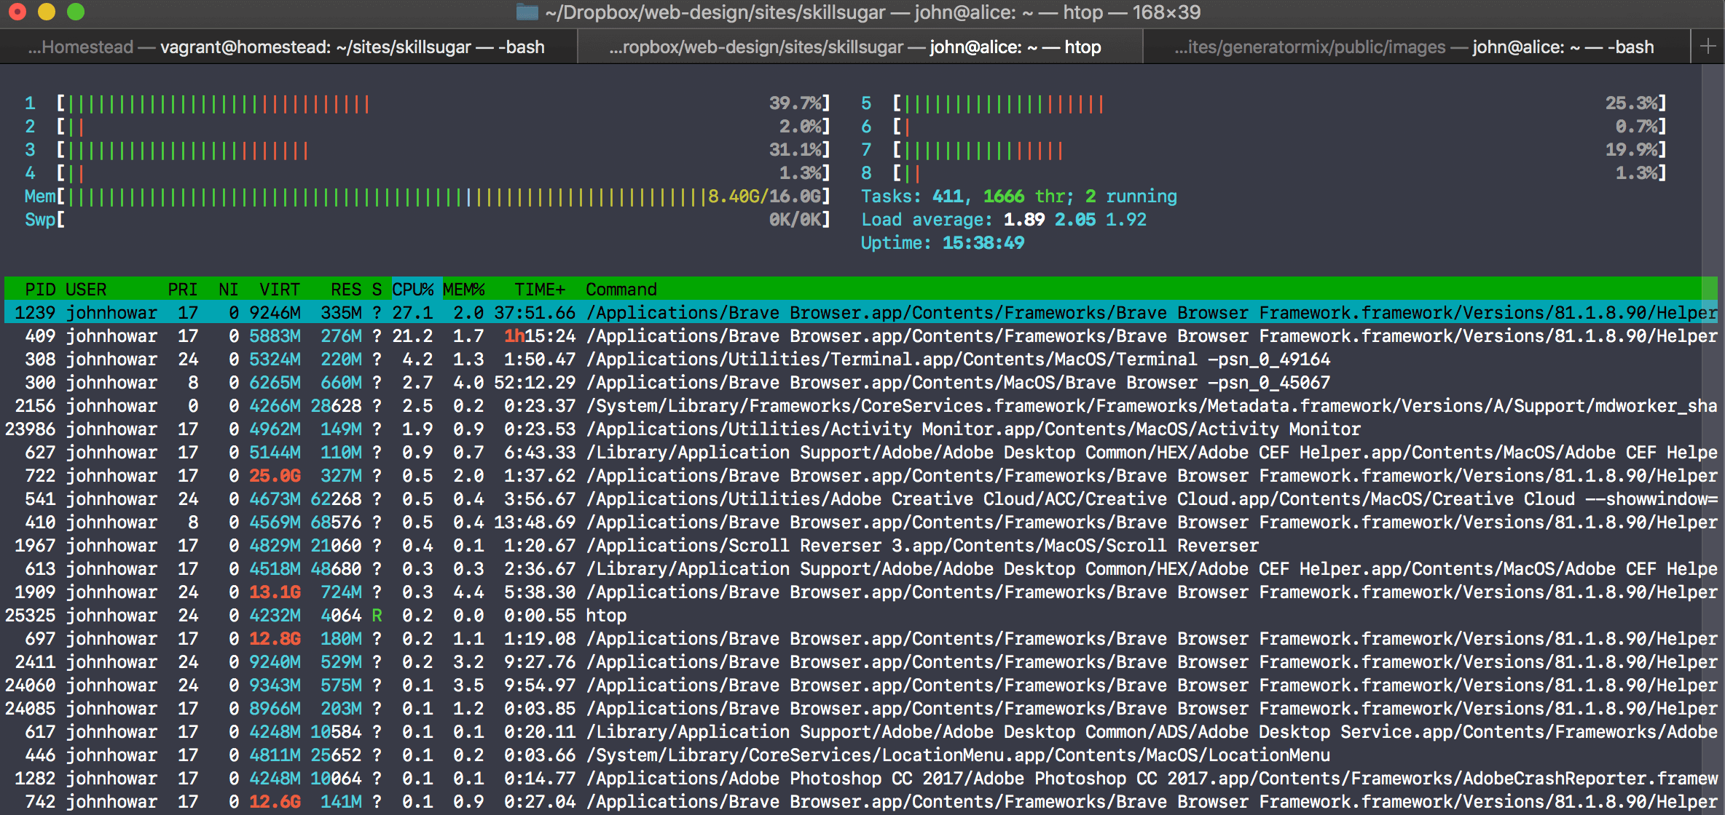This screenshot has height=815, width=1725.
Task: Select process row with PID 409
Action: point(861,336)
